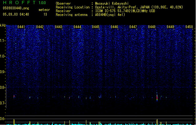Click the 0442 time marker

(x=40, y=27)
